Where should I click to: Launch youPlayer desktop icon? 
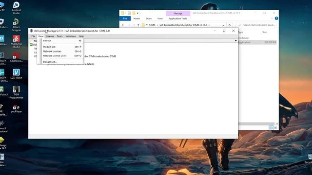tap(16, 109)
